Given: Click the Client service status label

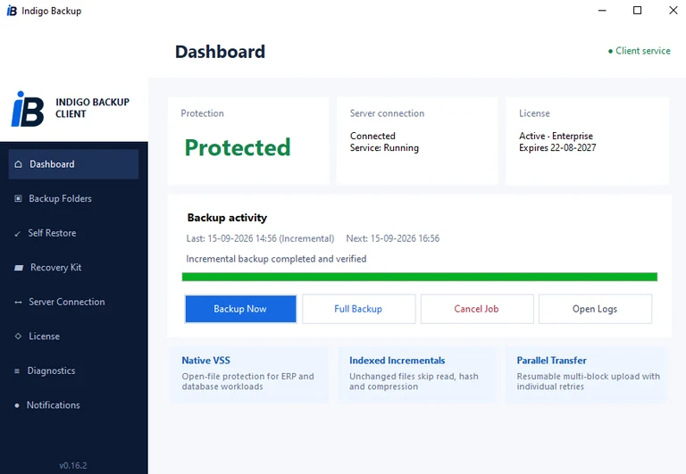Looking at the screenshot, I should tap(643, 51).
